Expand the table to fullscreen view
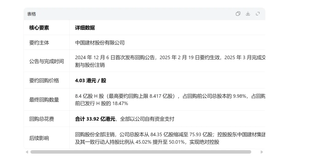Image resolution: width=331 pixels, height=159 pixels. pos(258,14)
